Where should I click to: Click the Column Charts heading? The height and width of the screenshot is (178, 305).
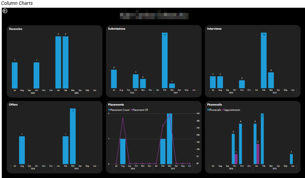[x=17, y=3]
